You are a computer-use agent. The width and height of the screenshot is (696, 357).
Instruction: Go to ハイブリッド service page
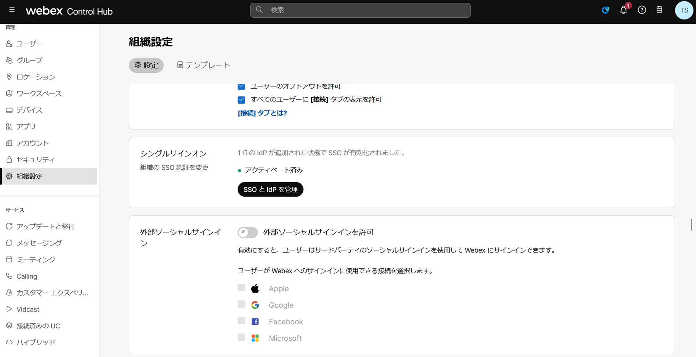pyautogui.click(x=49, y=342)
